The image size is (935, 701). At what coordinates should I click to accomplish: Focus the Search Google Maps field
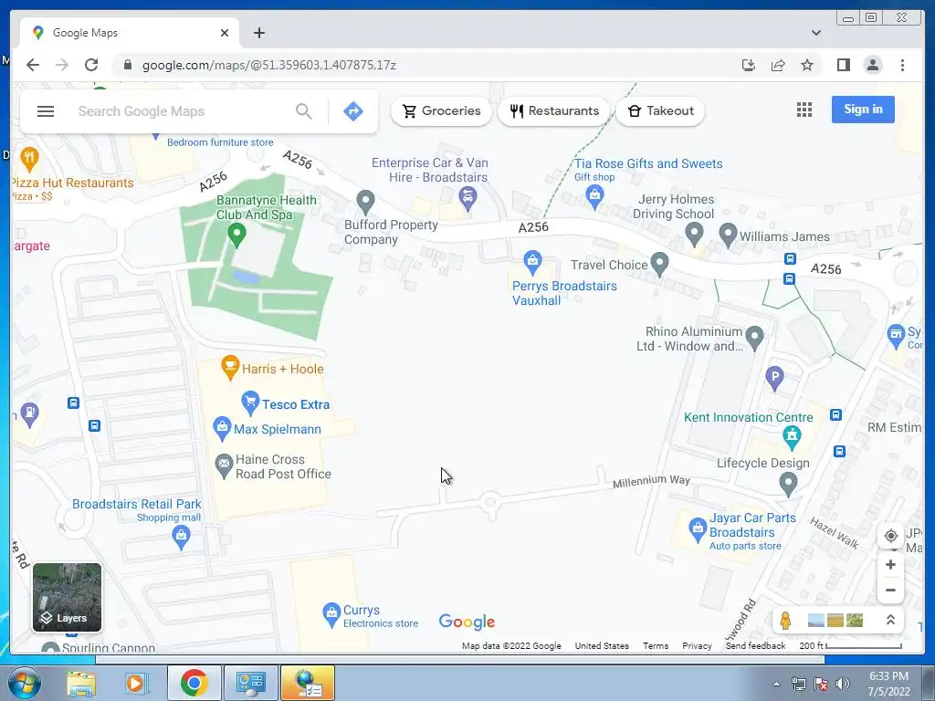(182, 111)
